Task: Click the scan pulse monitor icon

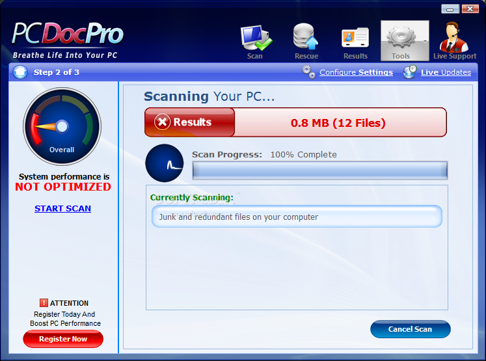Action: point(164,163)
